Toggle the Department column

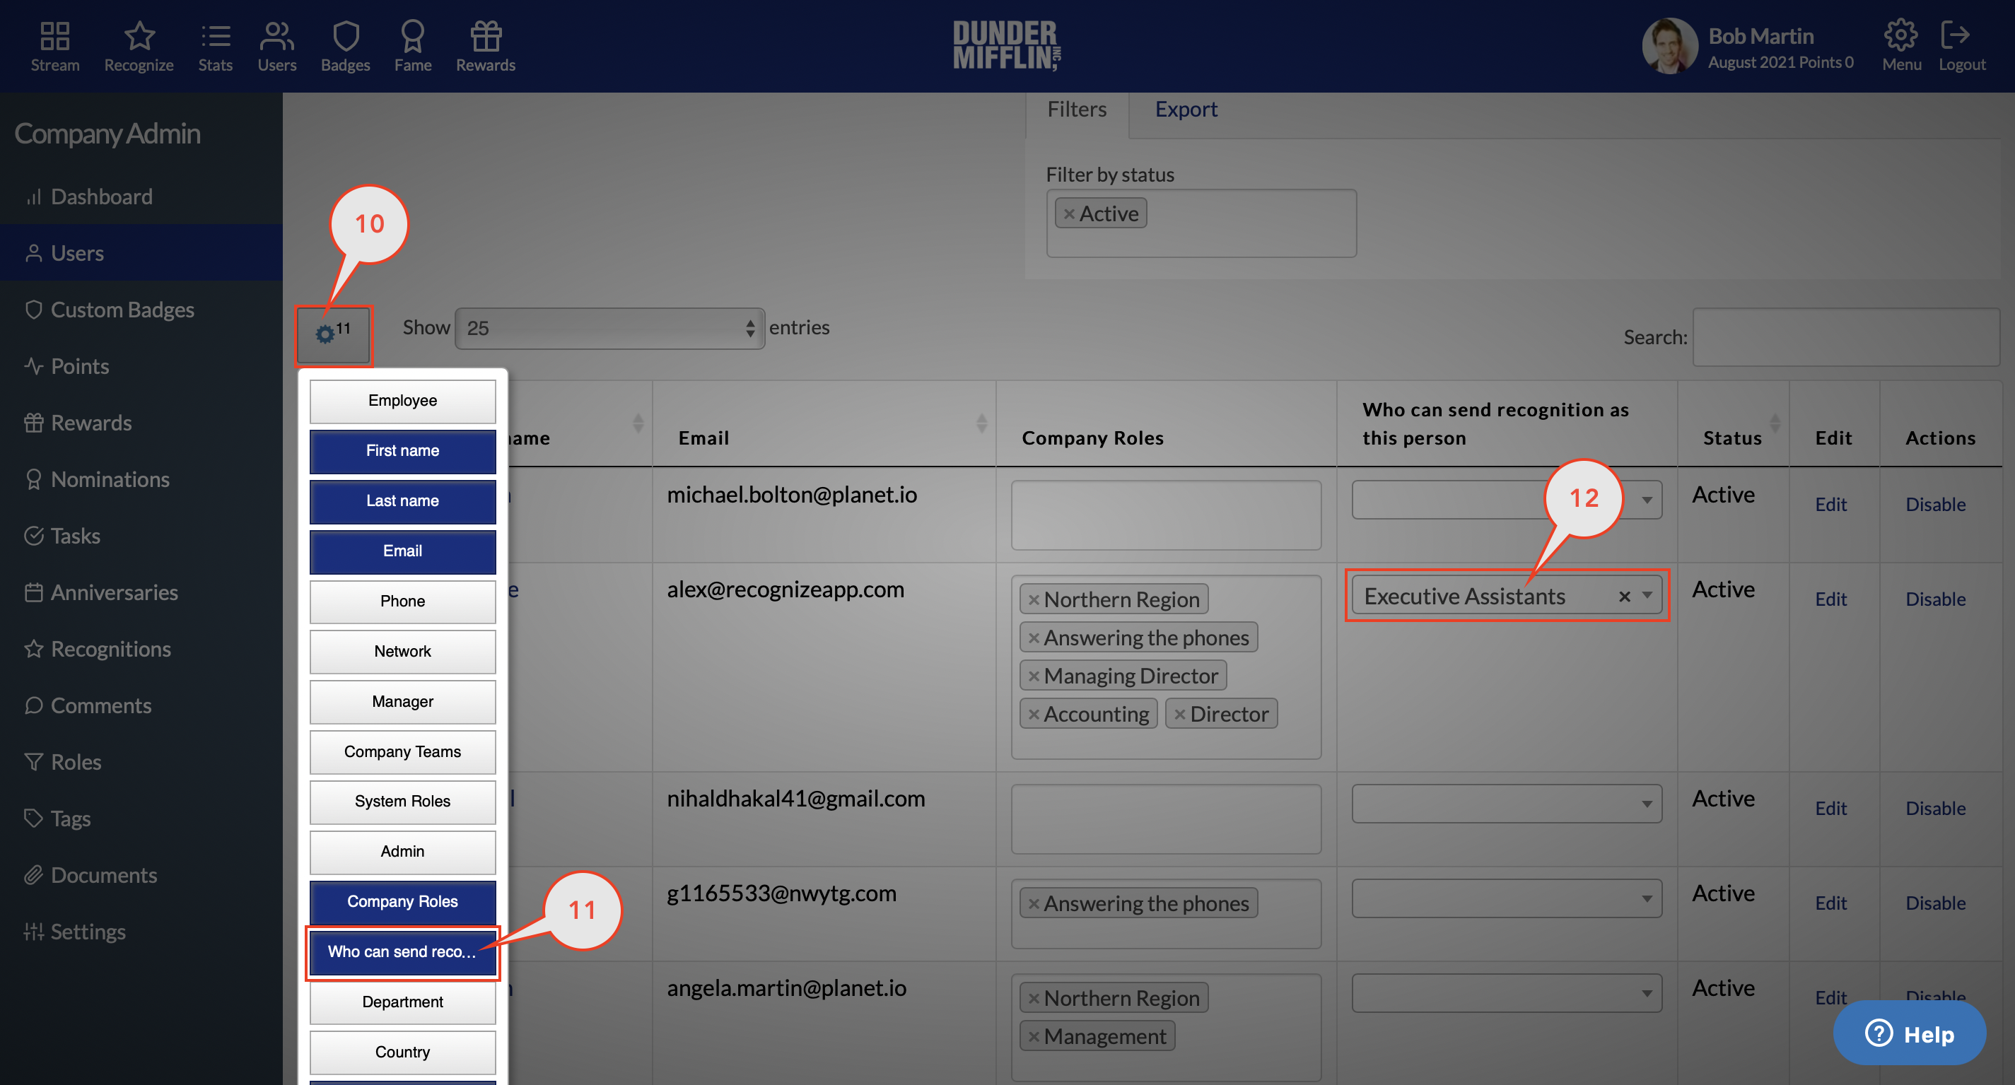(x=402, y=1002)
